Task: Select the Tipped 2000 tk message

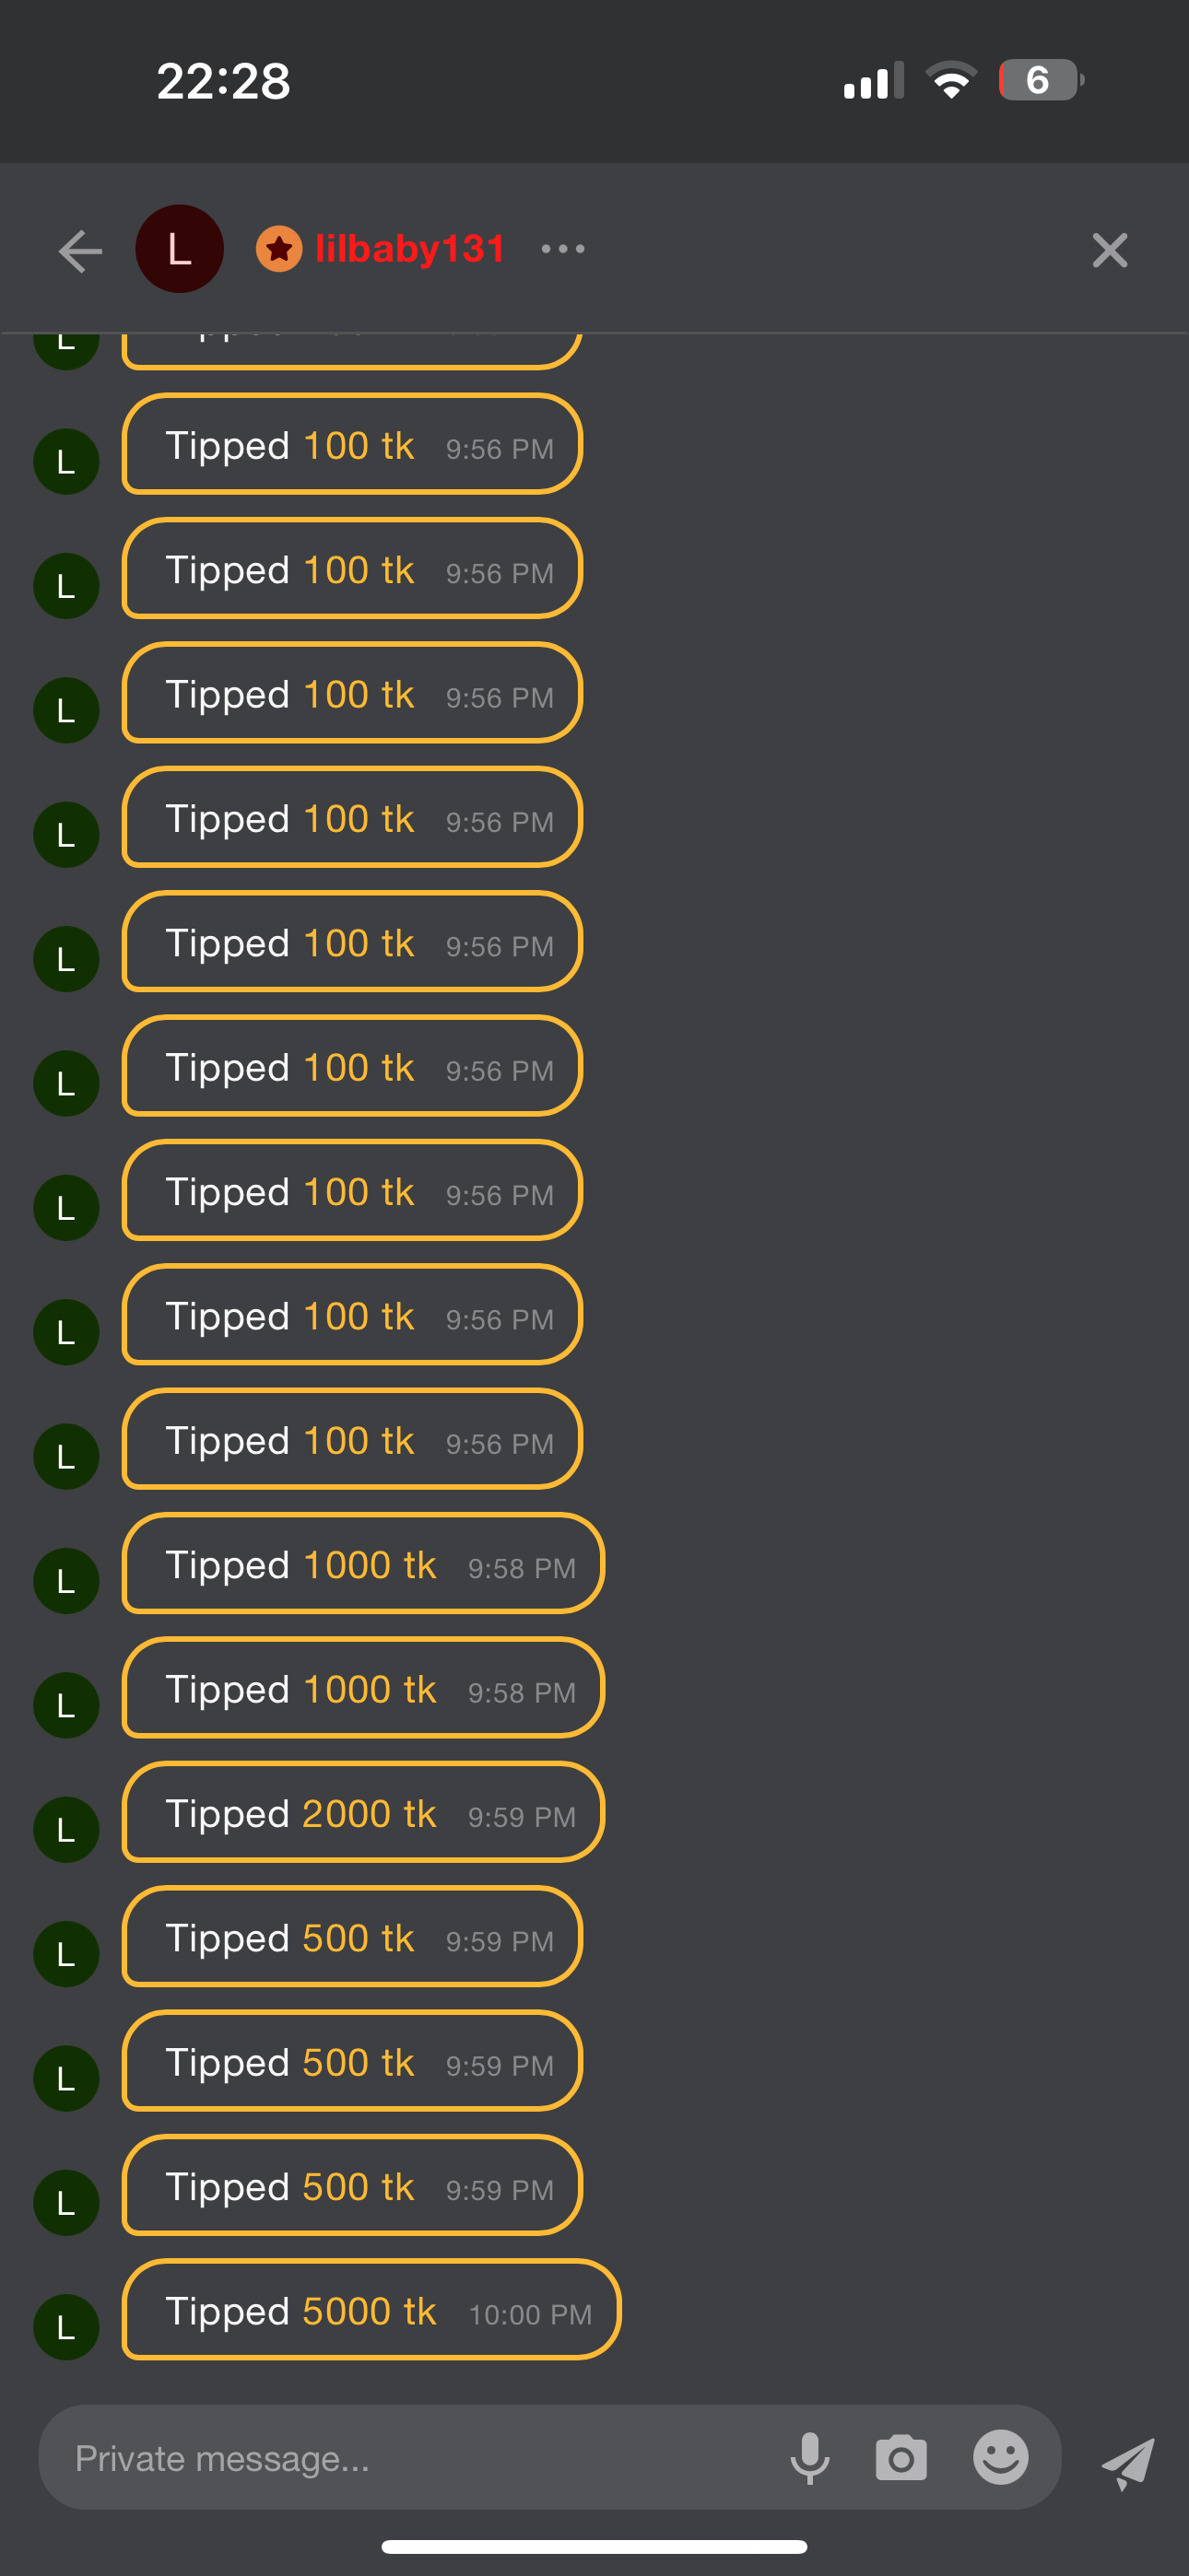Action: (362, 1812)
